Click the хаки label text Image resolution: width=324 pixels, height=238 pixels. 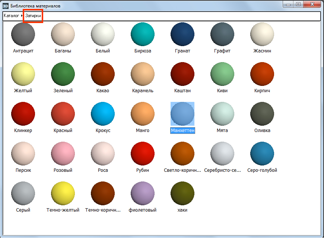[x=182, y=210]
